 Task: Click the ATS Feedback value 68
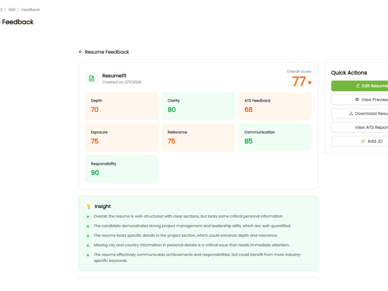(x=248, y=110)
